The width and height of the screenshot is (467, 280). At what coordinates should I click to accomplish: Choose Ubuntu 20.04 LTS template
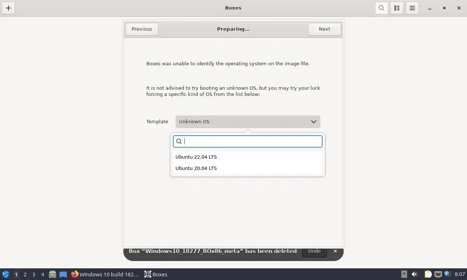[248, 168]
